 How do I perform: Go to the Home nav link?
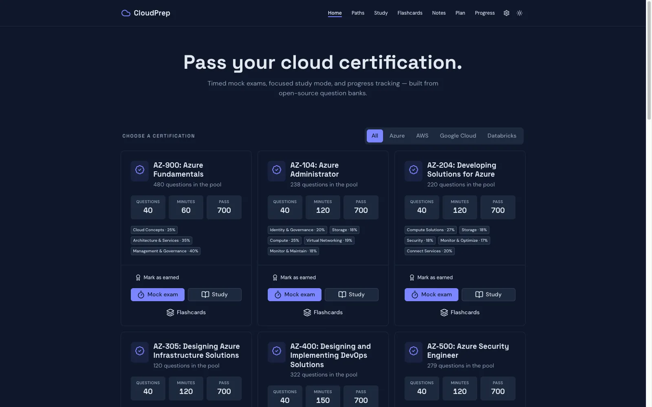(335, 13)
